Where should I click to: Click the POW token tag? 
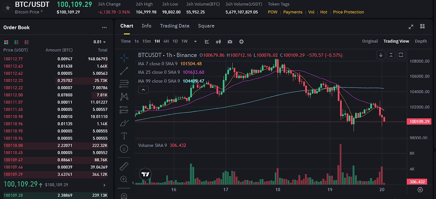pos(272,12)
